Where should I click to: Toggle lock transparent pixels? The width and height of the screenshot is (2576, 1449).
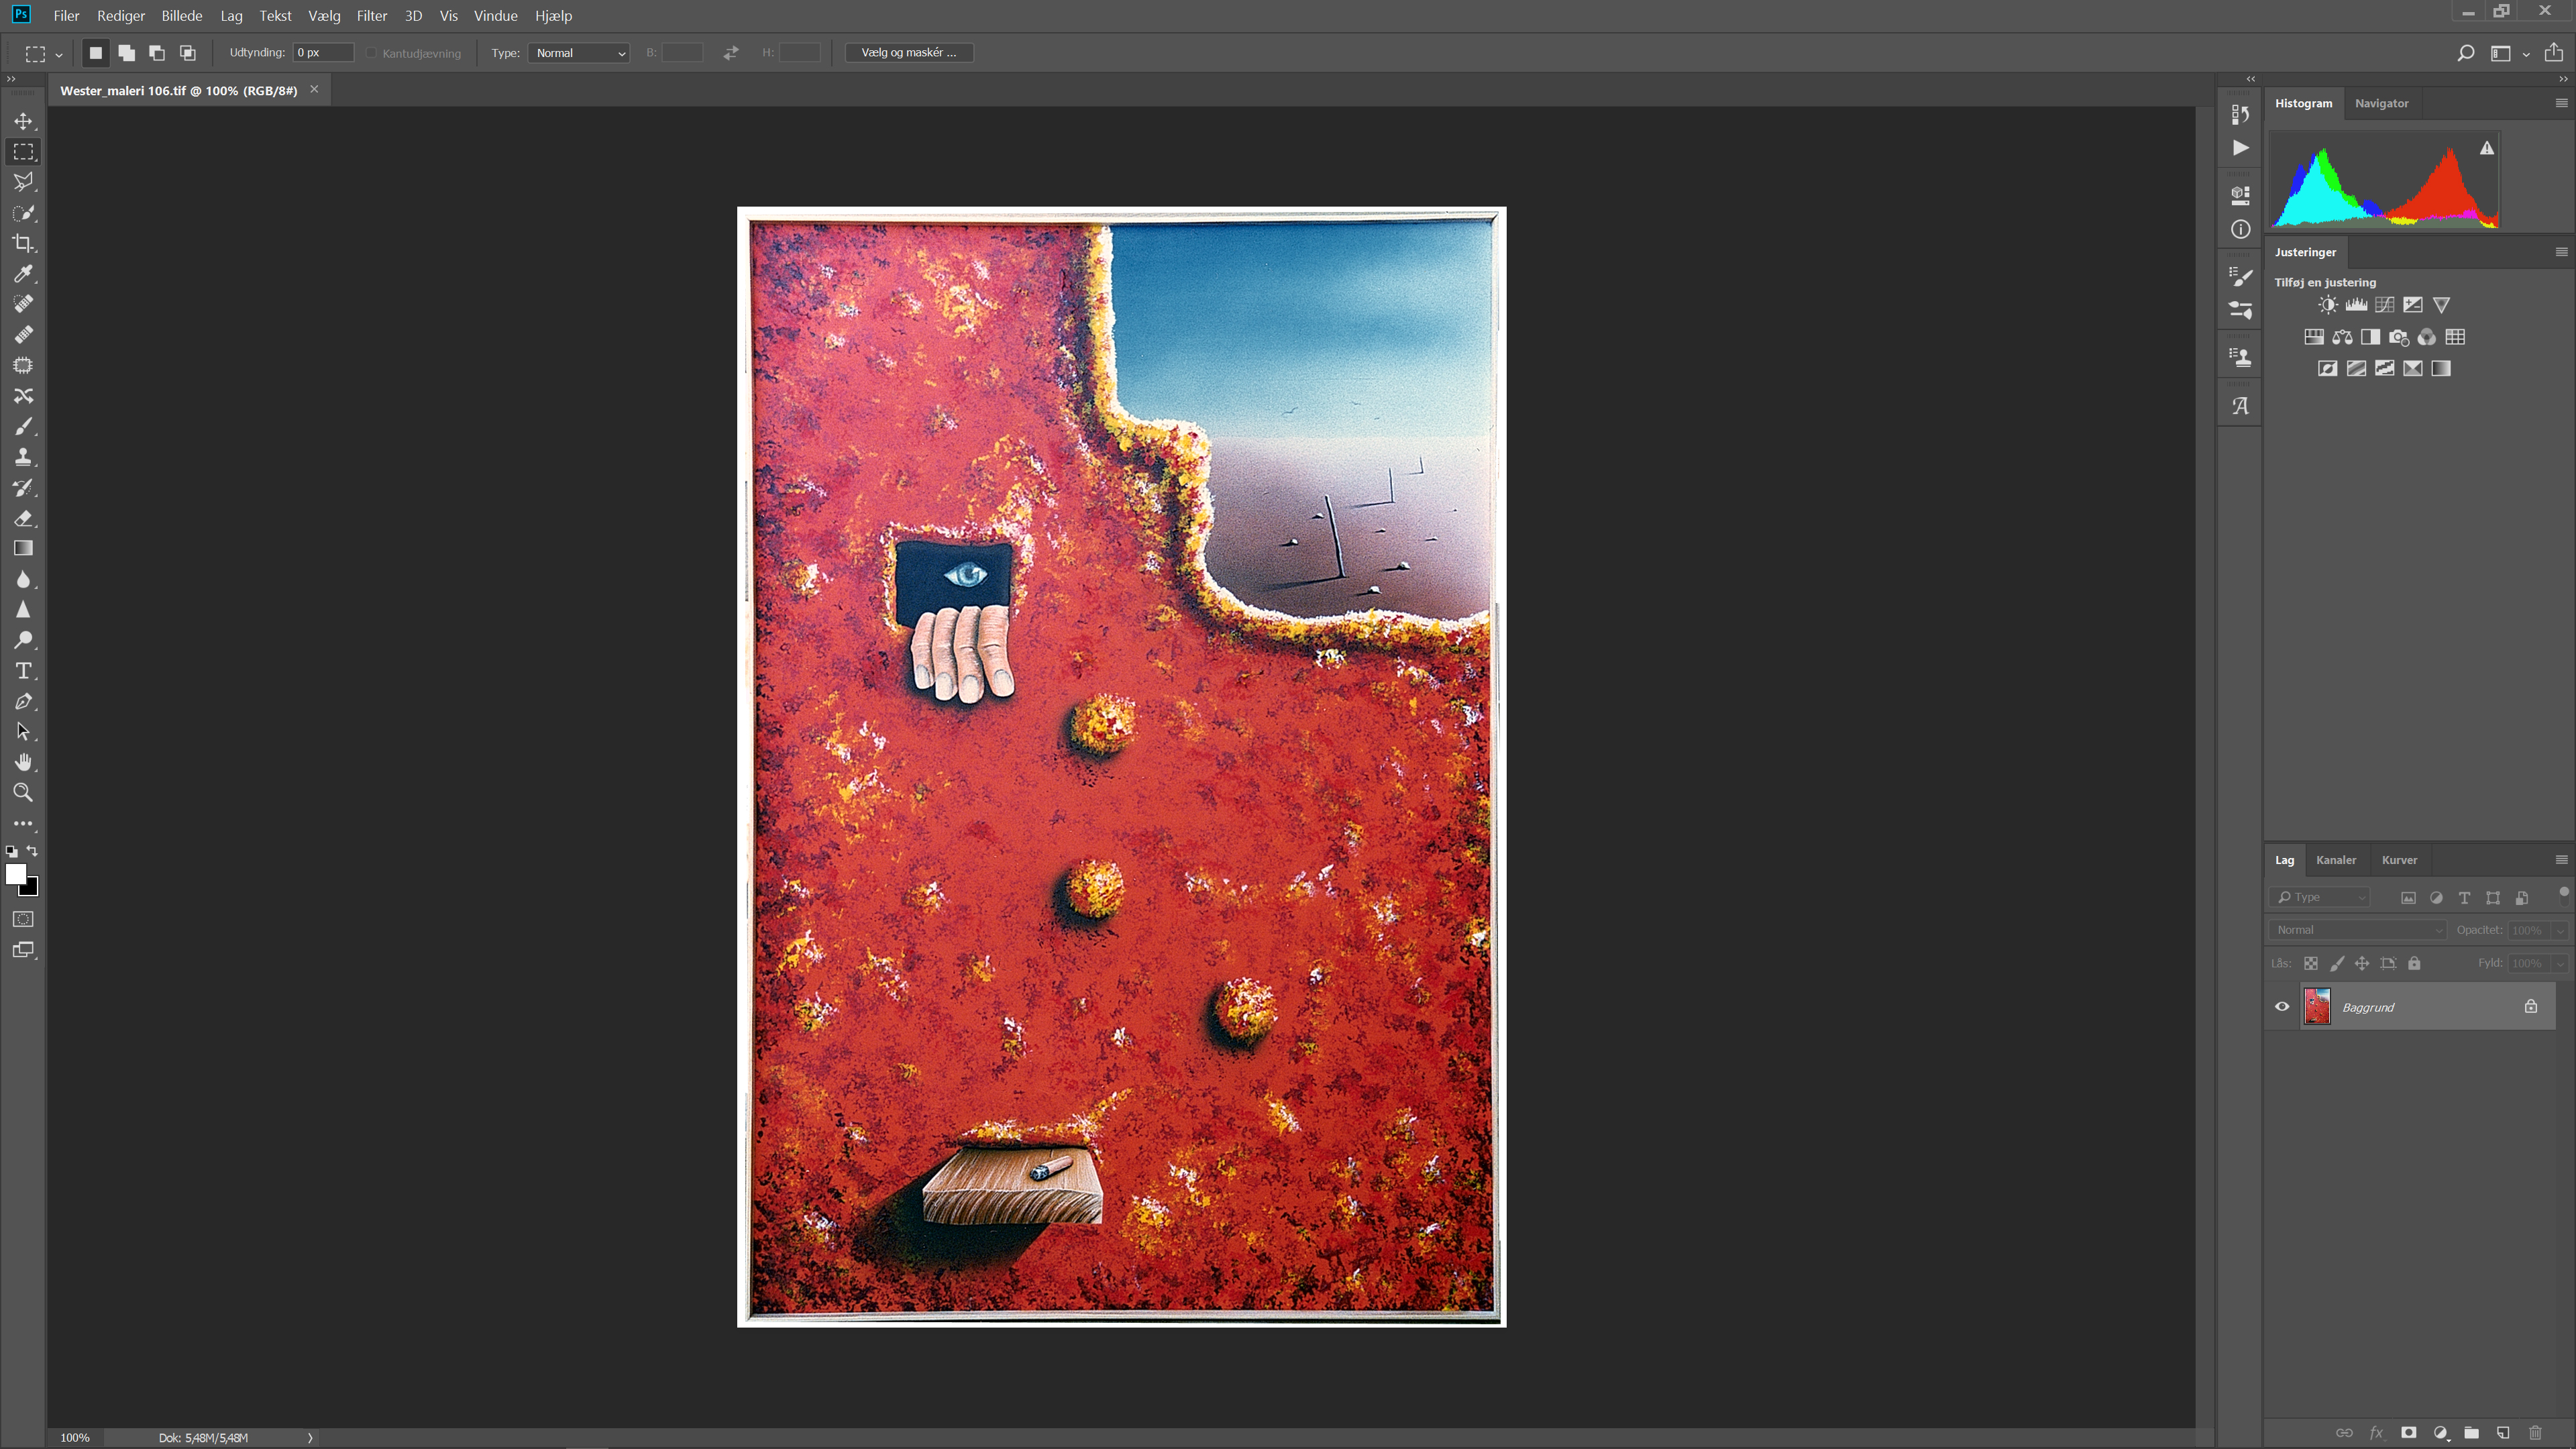coord(2311,964)
